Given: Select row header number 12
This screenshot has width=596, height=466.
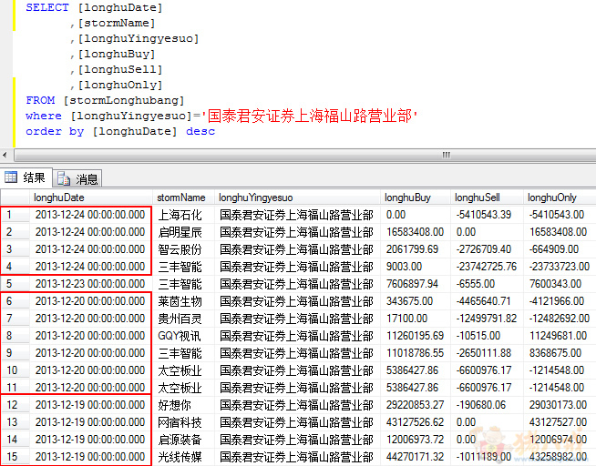Looking at the screenshot, I should 15,405.
